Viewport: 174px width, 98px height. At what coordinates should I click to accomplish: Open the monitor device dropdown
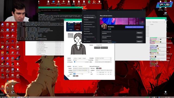click(x=81, y=72)
